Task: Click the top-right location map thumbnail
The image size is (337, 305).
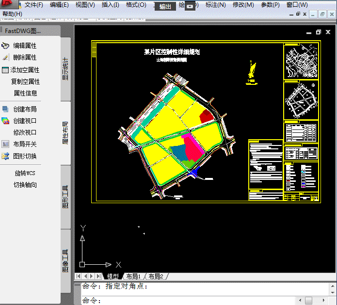Action: pyautogui.click(x=301, y=61)
